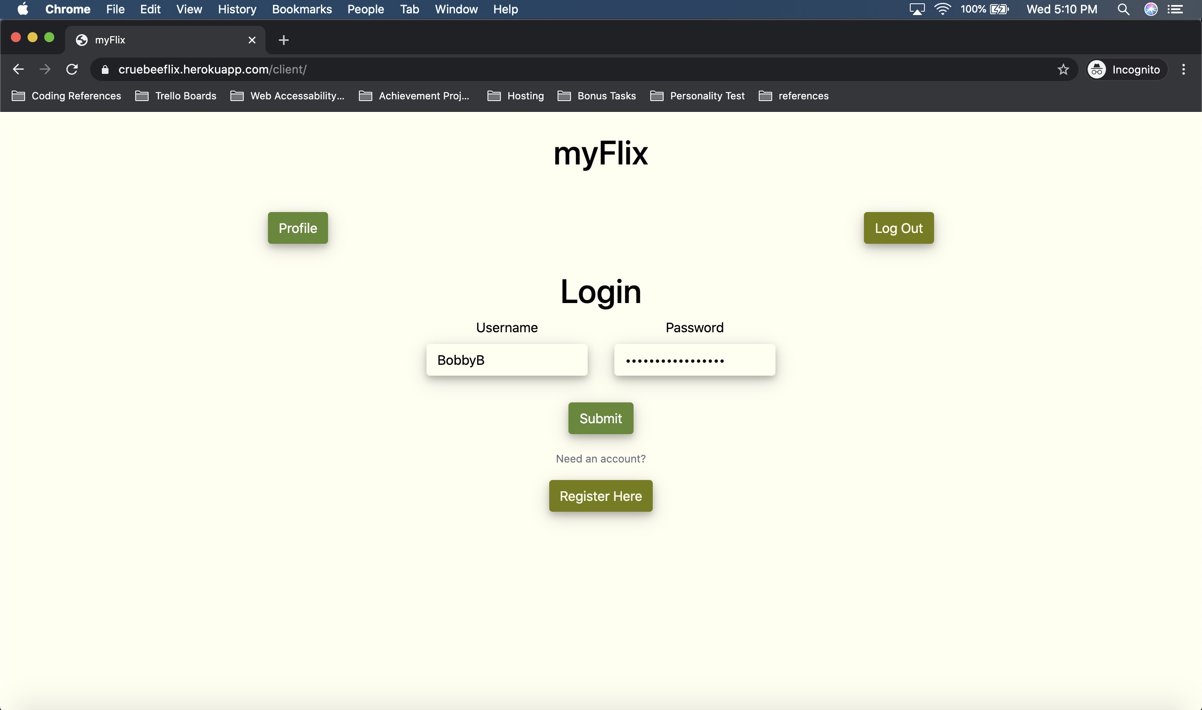The width and height of the screenshot is (1202, 710).
Task: Click the Siri icon in menu bar
Action: (1151, 9)
